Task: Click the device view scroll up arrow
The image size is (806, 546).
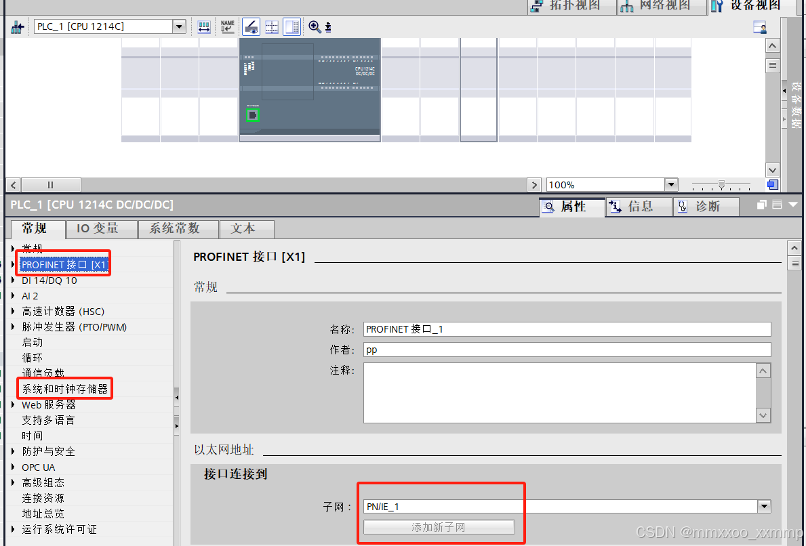Action: (x=772, y=45)
